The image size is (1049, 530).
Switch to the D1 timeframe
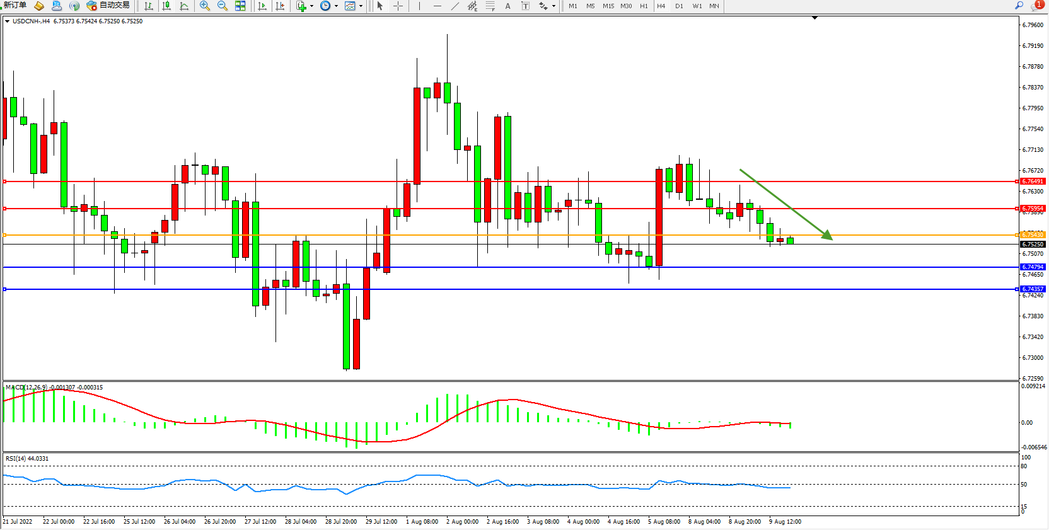tap(679, 6)
